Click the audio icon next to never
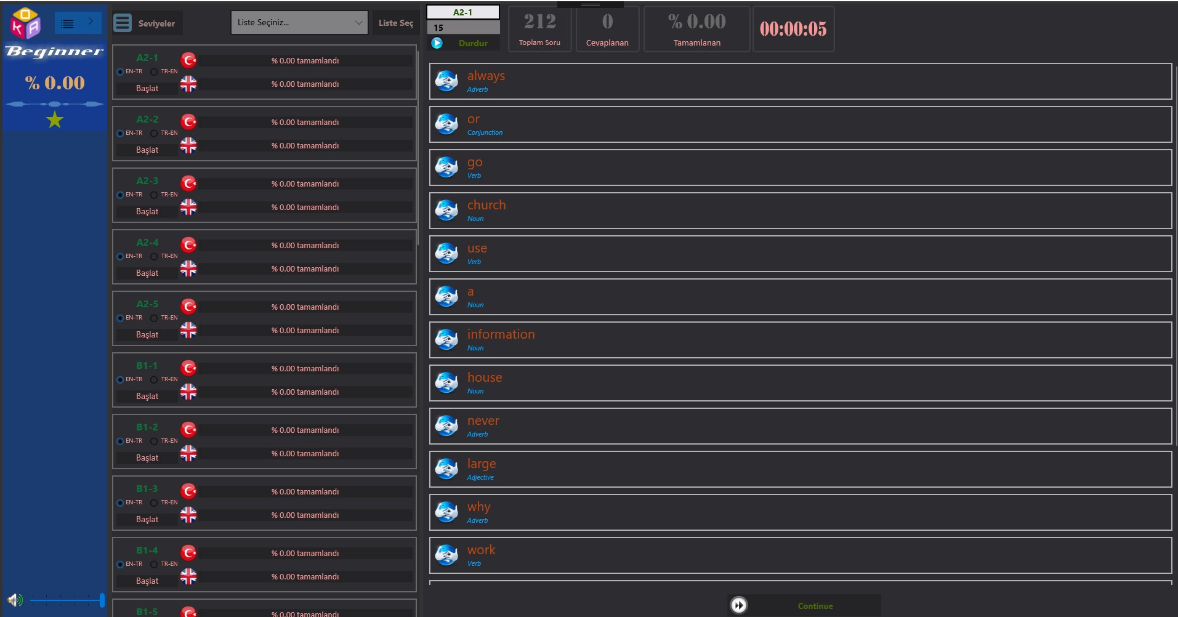The width and height of the screenshot is (1178, 617). coord(446,425)
